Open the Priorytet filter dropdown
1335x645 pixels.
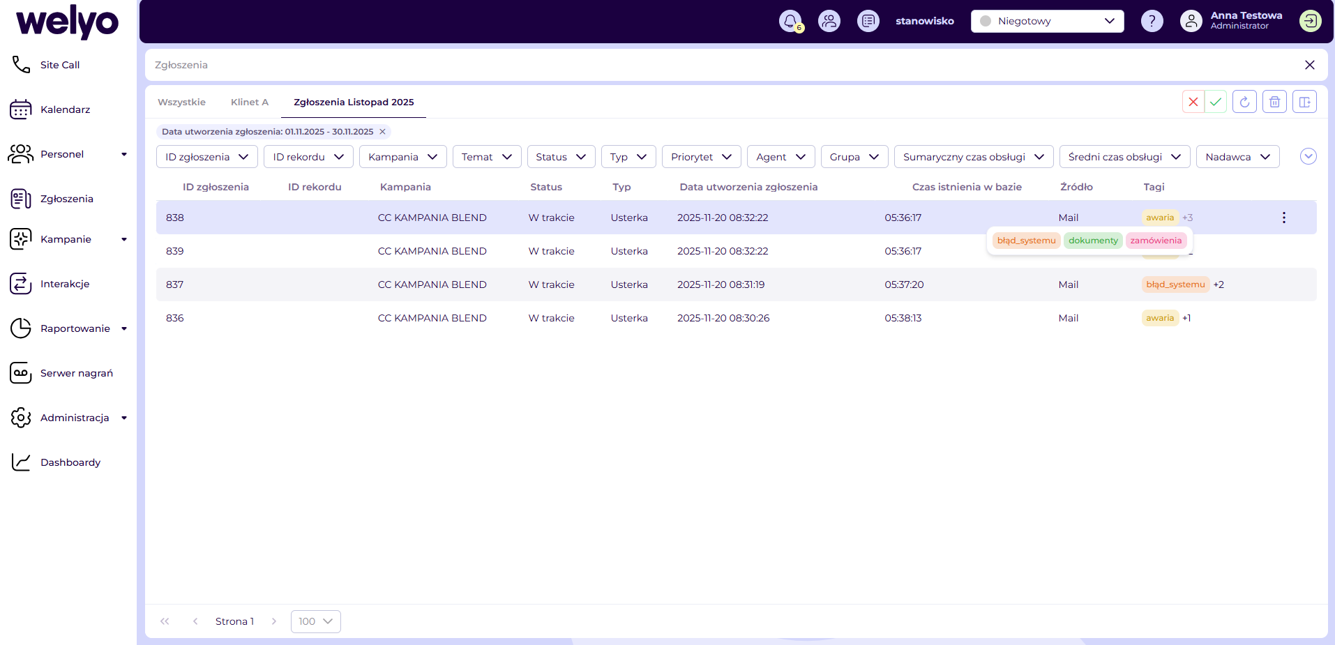click(701, 157)
